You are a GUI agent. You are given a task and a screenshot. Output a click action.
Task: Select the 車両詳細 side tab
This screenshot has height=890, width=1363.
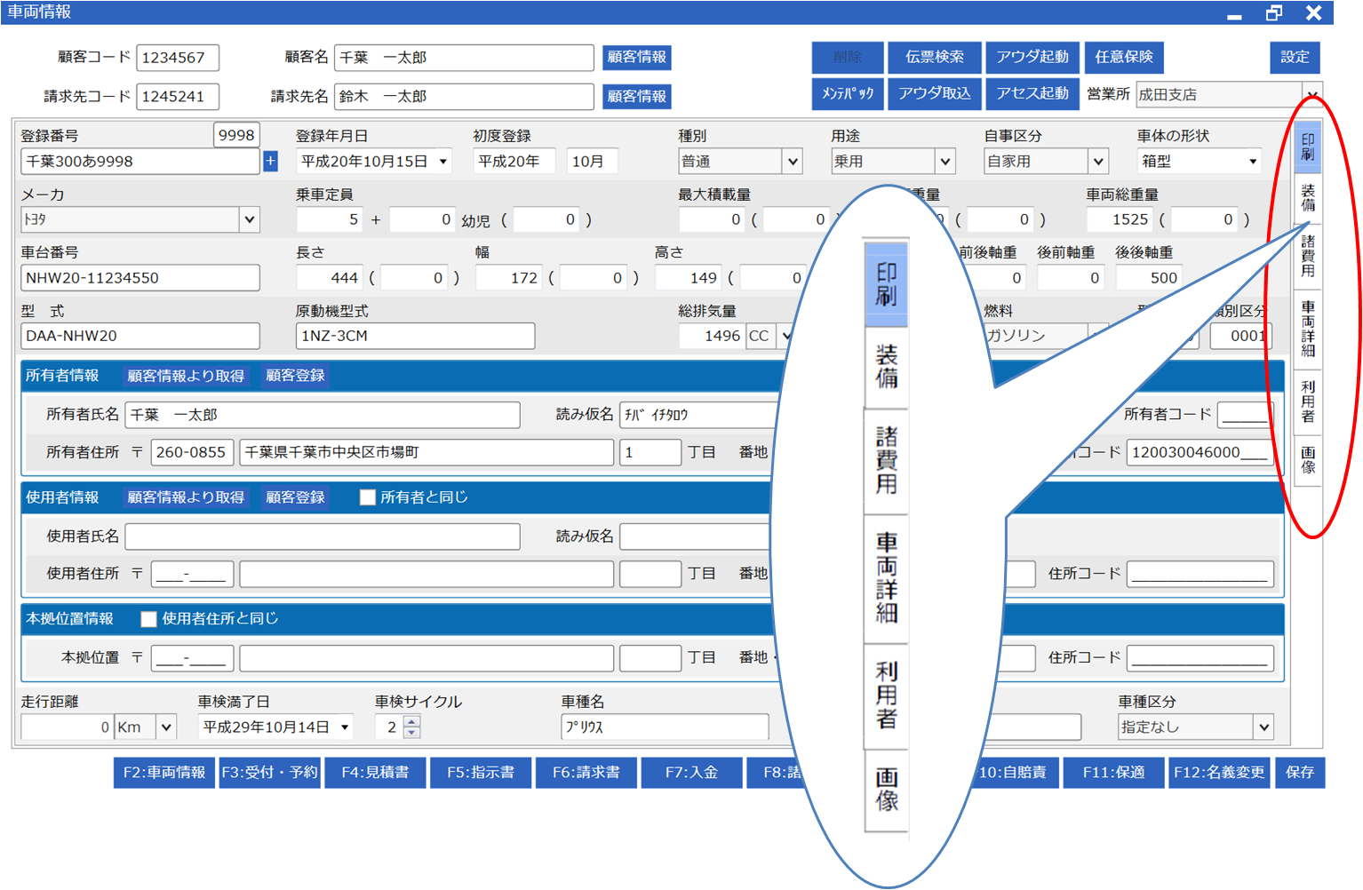[1308, 330]
